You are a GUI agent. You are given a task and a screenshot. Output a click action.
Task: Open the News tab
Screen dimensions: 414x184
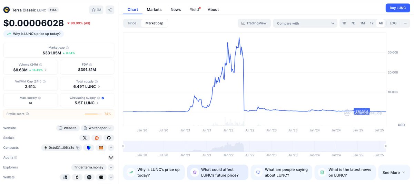176,10
